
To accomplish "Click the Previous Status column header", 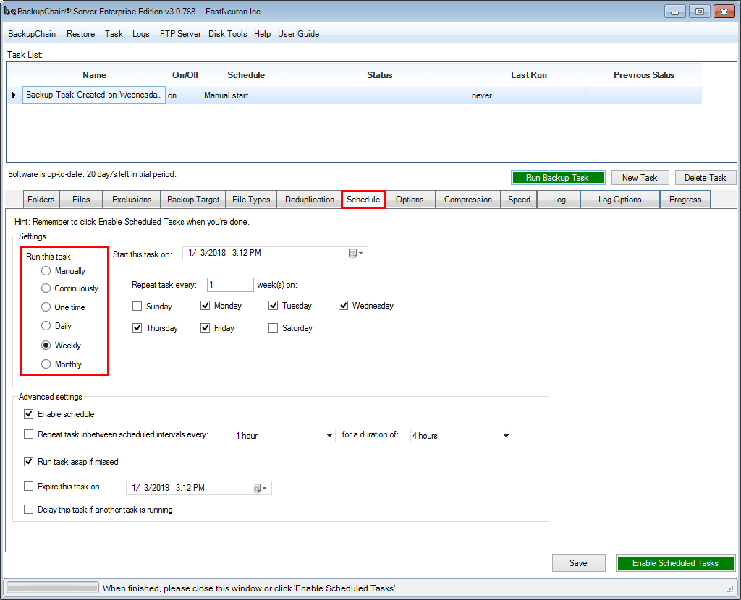I will pos(643,75).
